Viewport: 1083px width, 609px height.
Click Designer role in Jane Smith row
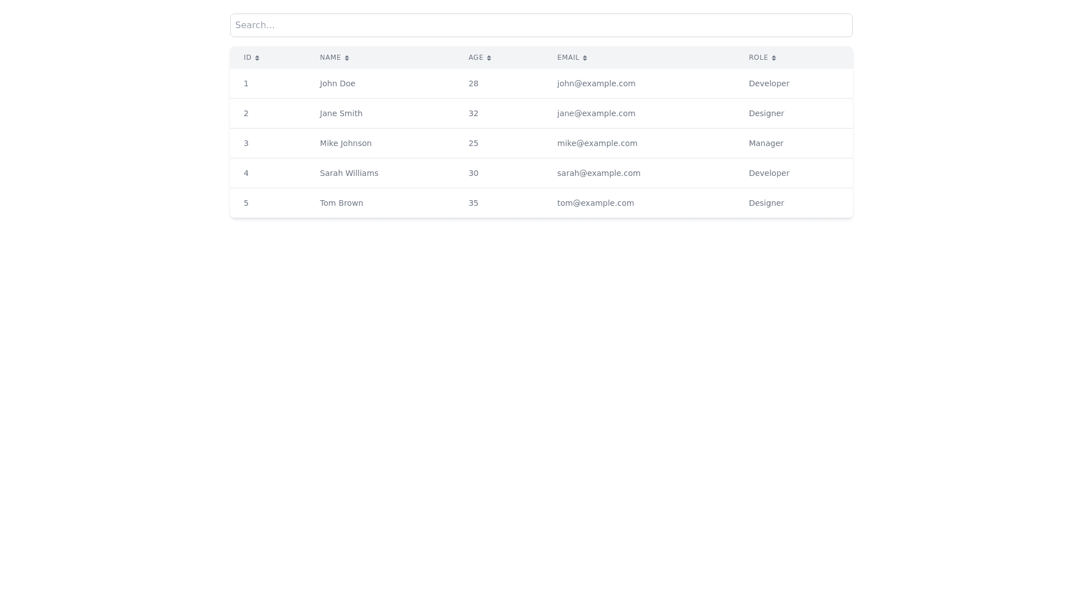(766, 113)
